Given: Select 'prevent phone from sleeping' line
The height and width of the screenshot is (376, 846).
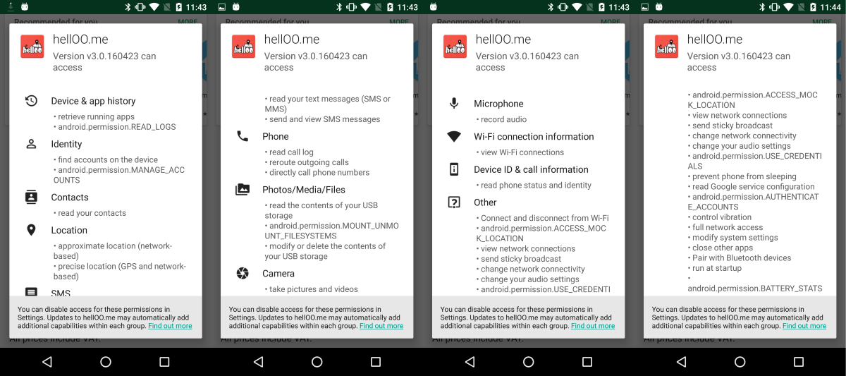Looking at the screenshot, I should 742,176.
